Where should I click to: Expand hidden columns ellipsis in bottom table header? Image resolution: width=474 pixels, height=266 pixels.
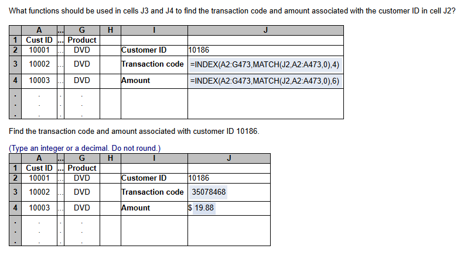click(60, 158)
